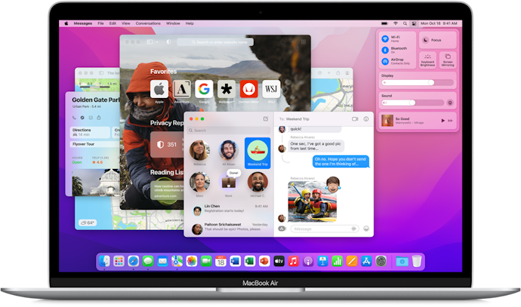
Task: Start a FaceTime video call in Messages
Action: [x=355, y=119]
